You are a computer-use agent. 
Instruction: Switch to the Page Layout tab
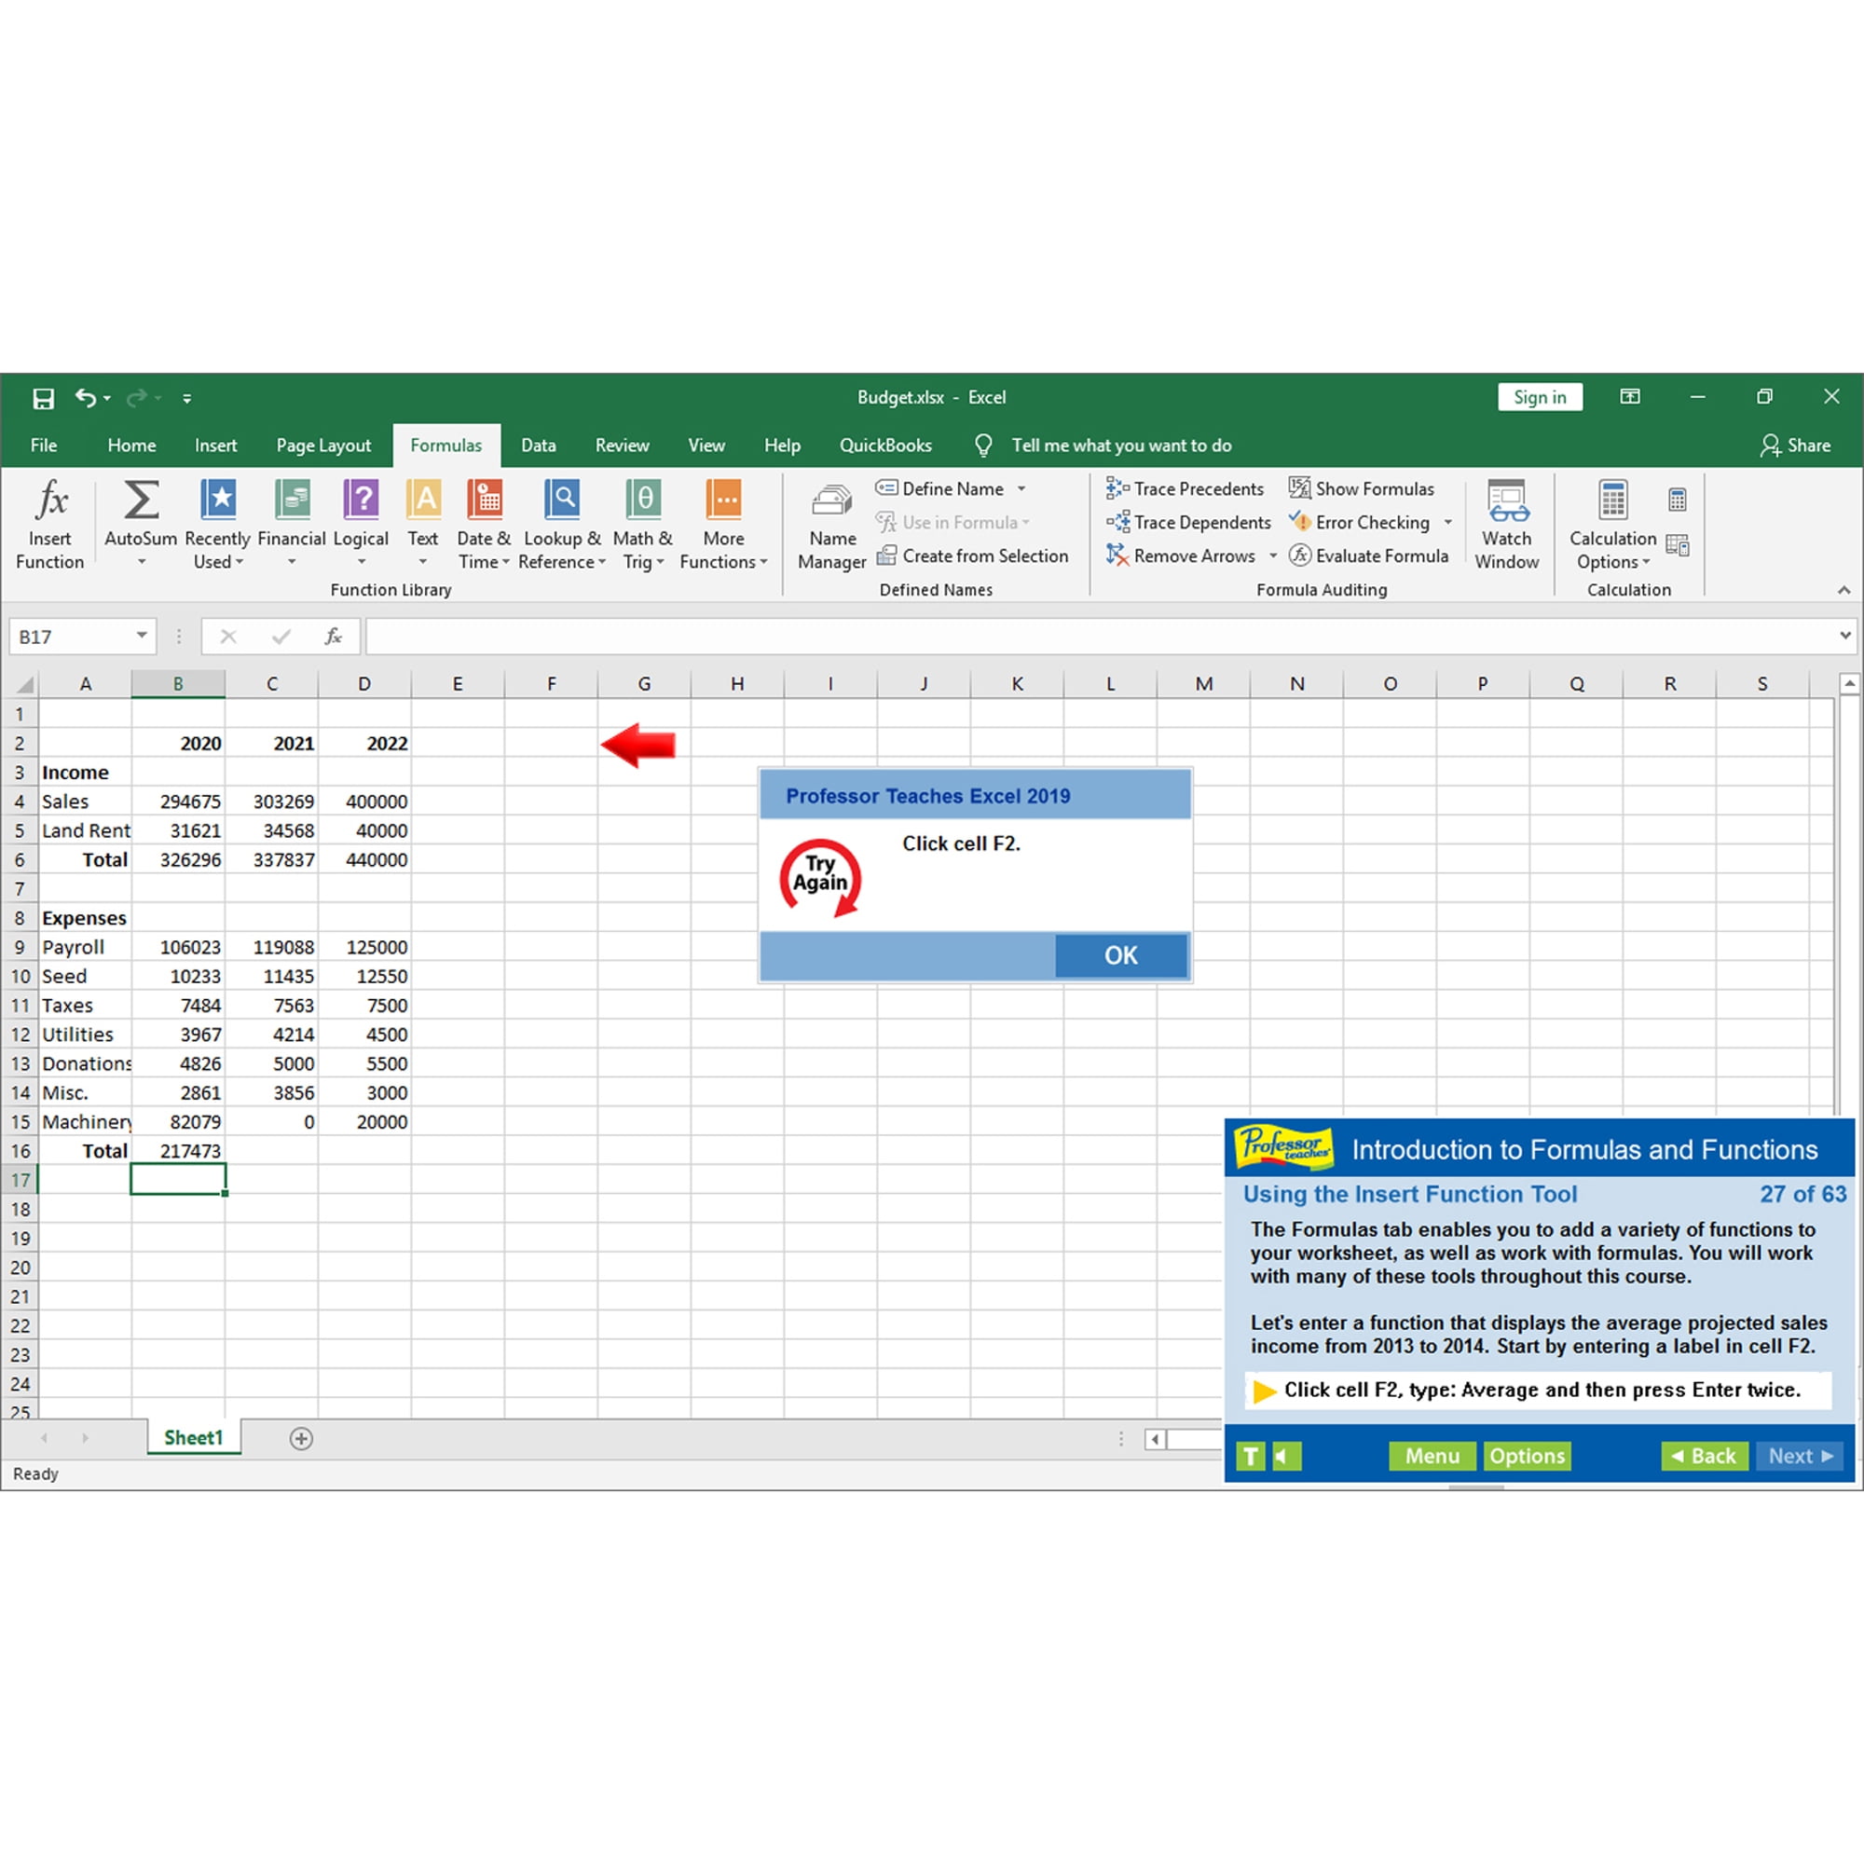click(323, 445)
